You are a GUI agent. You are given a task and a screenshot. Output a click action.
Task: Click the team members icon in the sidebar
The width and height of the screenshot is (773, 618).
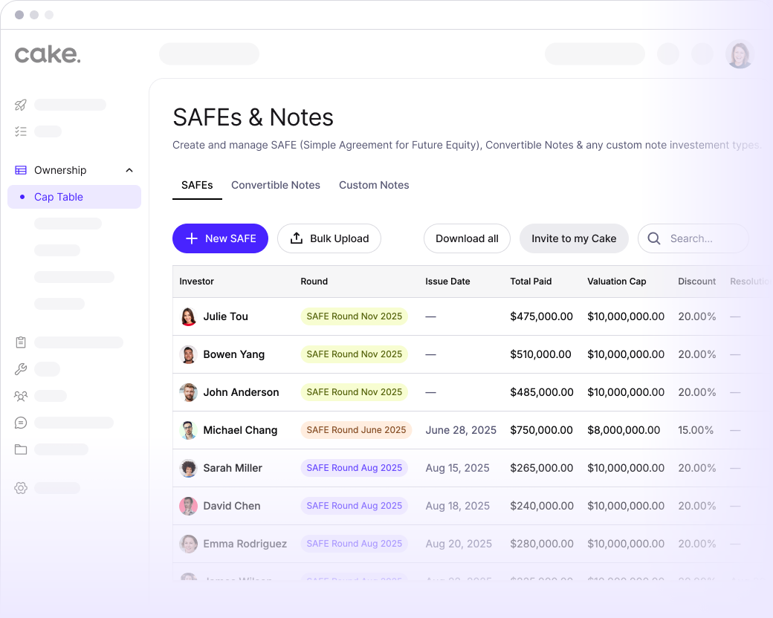(x=20, y=395)
